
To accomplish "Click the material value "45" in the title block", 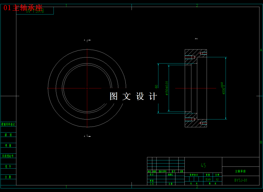I will [x=203, y=165].
